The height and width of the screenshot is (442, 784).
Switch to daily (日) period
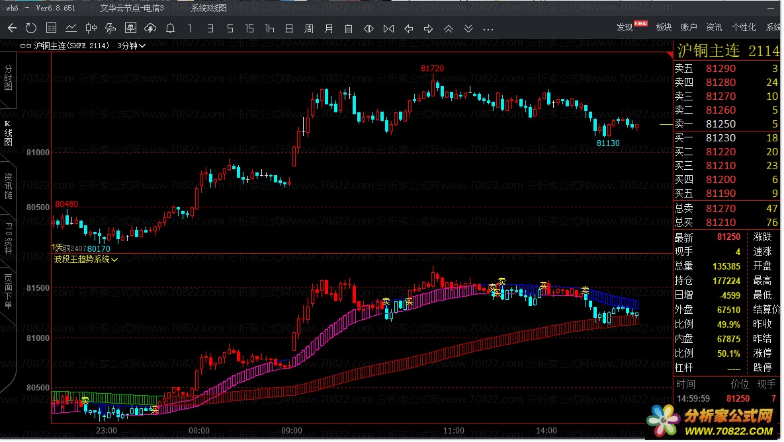pyautogui.click(x=289, y=28)
